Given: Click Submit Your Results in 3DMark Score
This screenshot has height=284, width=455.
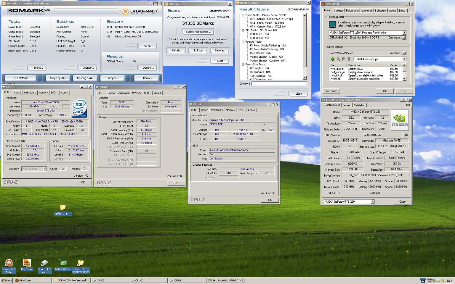Looking at the screenshot, I should pos(198,32).
